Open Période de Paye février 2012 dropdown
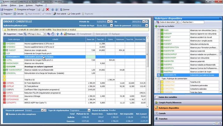The width and height of the screenshot is (223, 126). 111,26
